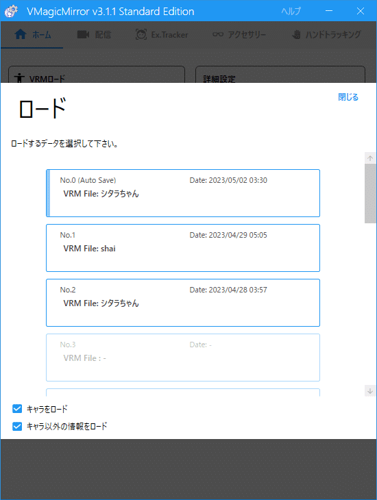377x500 pixels.
Task: Click the VRM File: shai text
Action: [89, 249]
